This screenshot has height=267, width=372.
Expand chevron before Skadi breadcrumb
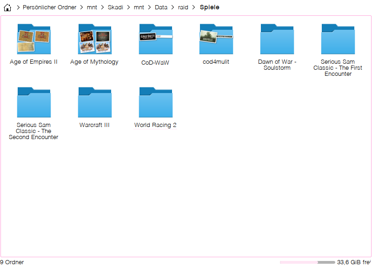(102, 7)
